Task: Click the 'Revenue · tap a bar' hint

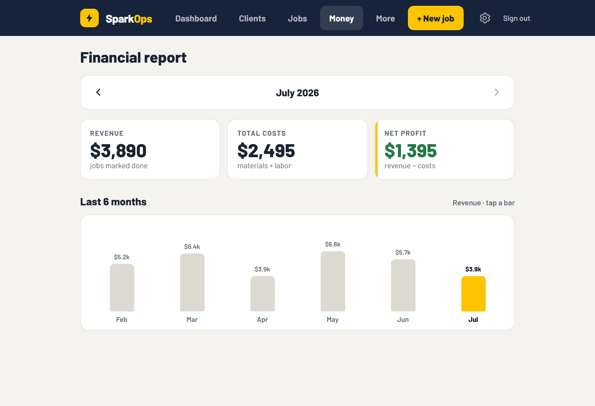Action: (x=483, y=203)
